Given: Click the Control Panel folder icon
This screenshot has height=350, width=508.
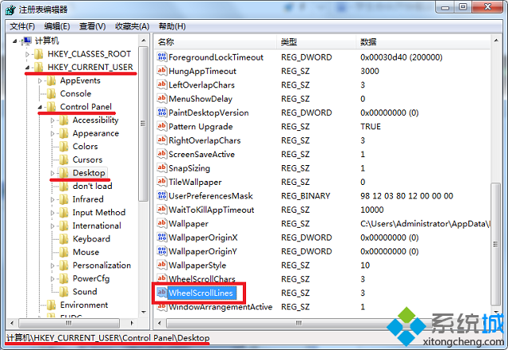Looking at the screenshot, I should coord(51,106).
